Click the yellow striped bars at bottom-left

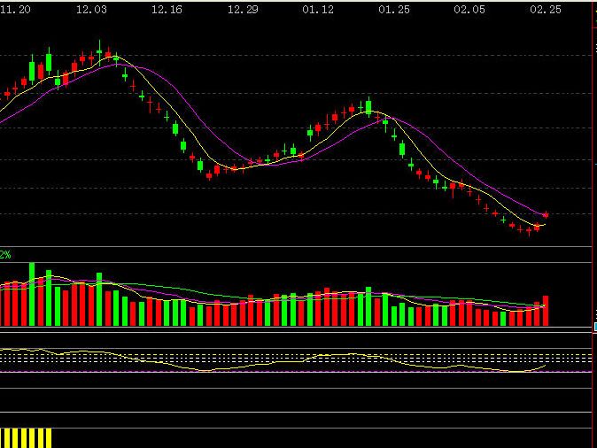[x=27, y=437]
